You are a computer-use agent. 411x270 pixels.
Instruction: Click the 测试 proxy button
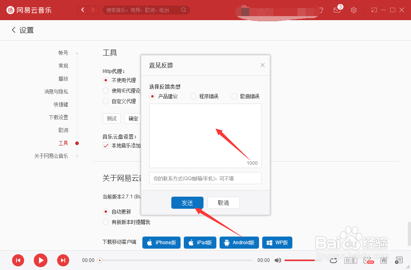coord(112,118)
